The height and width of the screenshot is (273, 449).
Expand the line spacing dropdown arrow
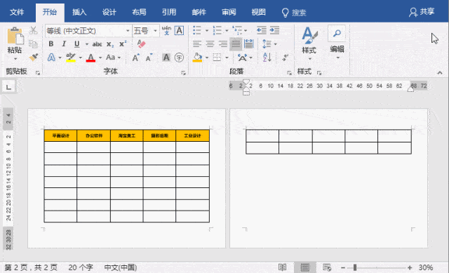pyautogui.click(x=275, y=44)
